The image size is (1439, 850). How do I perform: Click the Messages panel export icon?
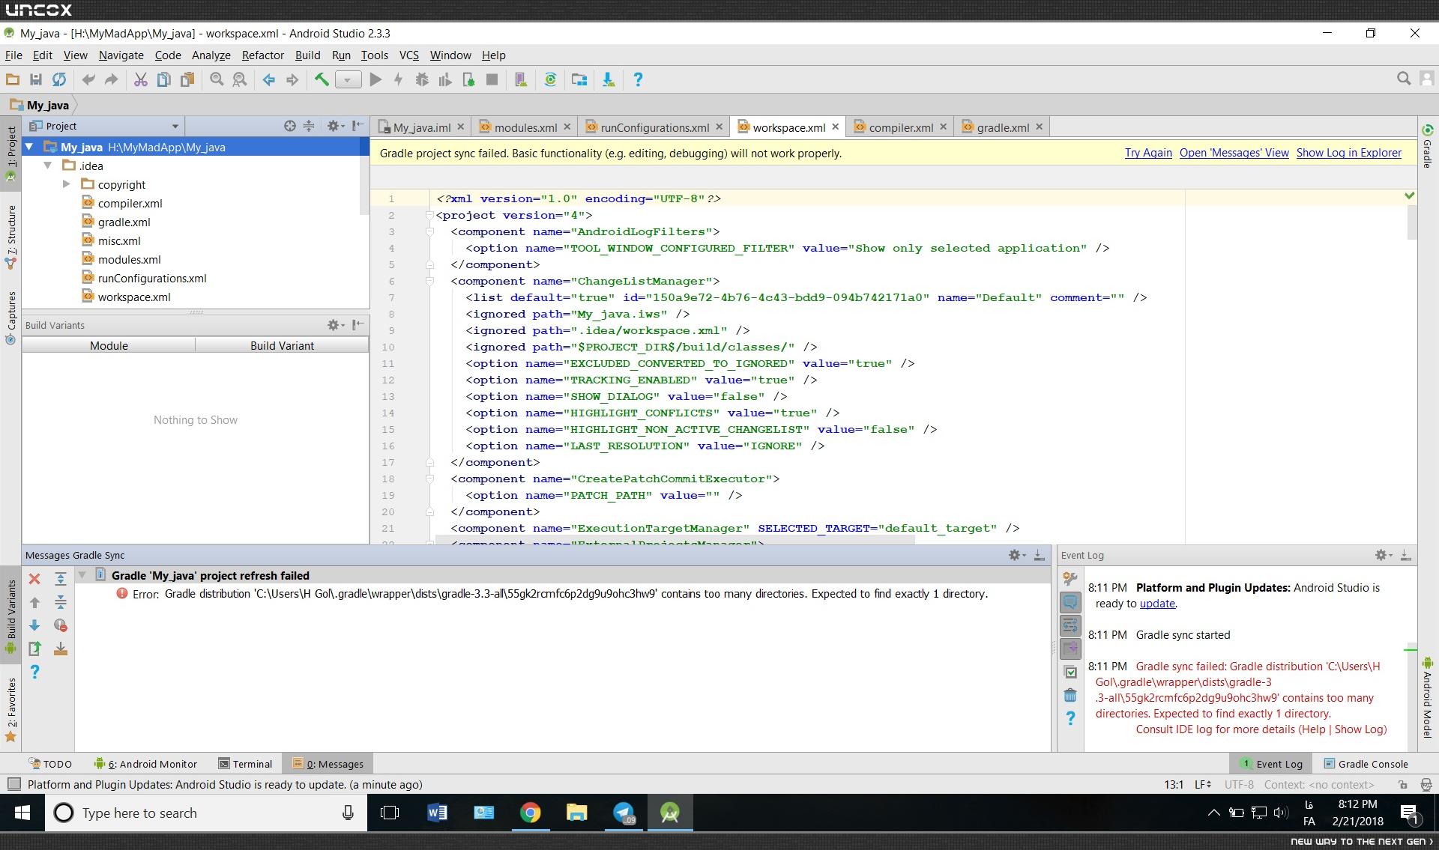pos(34,649)
